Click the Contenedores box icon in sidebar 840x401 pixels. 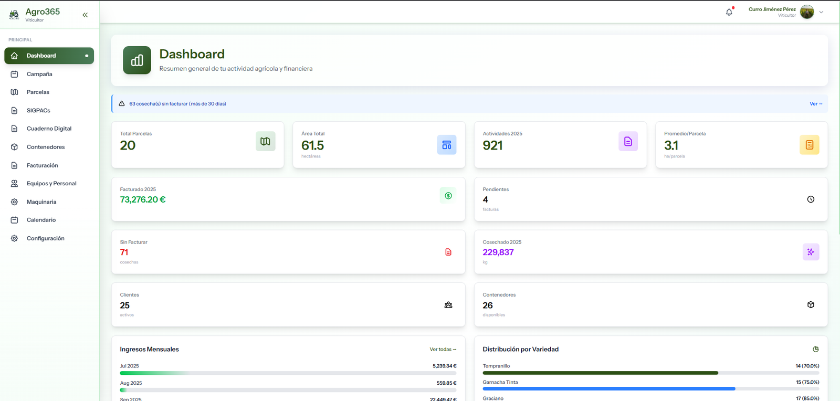(x=15, y=147)
